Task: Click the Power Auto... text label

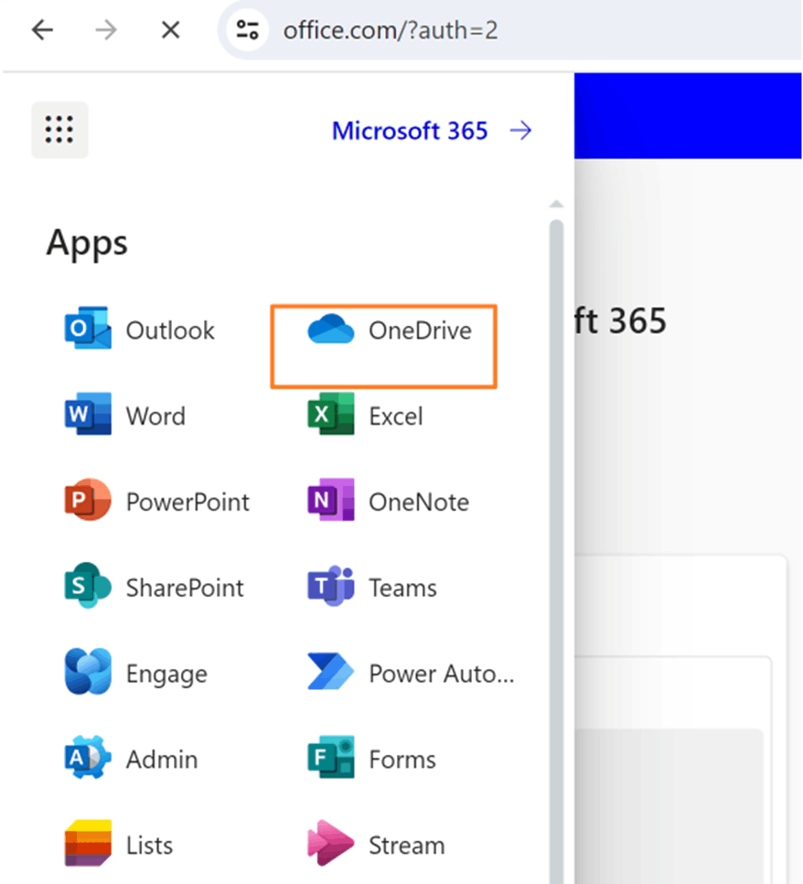Action: point(442,674)
